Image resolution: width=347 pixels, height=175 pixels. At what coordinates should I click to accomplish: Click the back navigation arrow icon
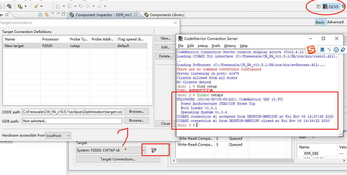pos(88,6)
